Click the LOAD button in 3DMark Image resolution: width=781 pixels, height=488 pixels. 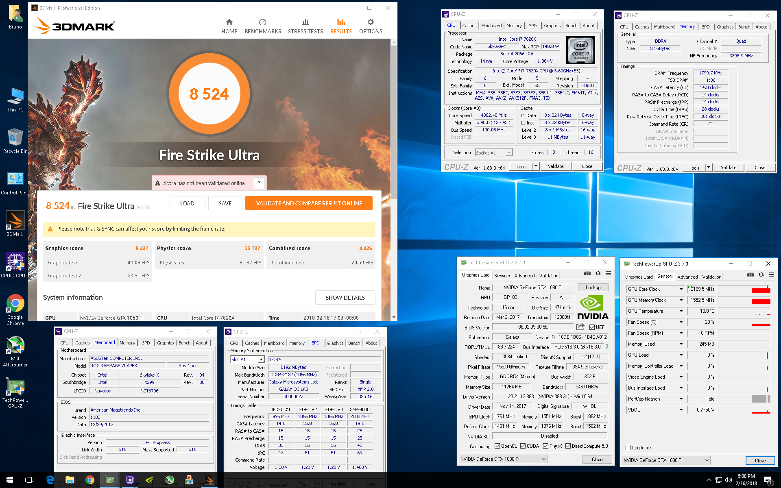click(x=187, y=203)
